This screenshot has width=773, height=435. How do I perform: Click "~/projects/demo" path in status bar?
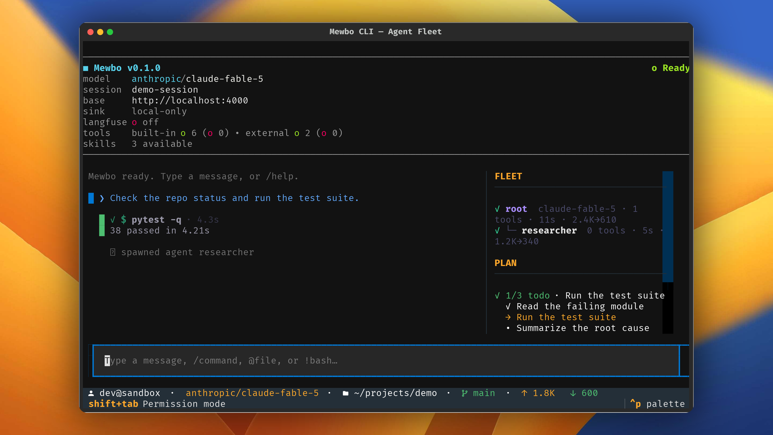coord(396,393)
